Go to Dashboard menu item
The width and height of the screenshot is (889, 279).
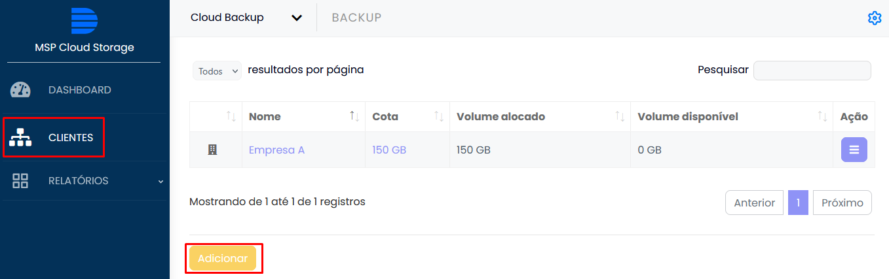coord(80,90)
